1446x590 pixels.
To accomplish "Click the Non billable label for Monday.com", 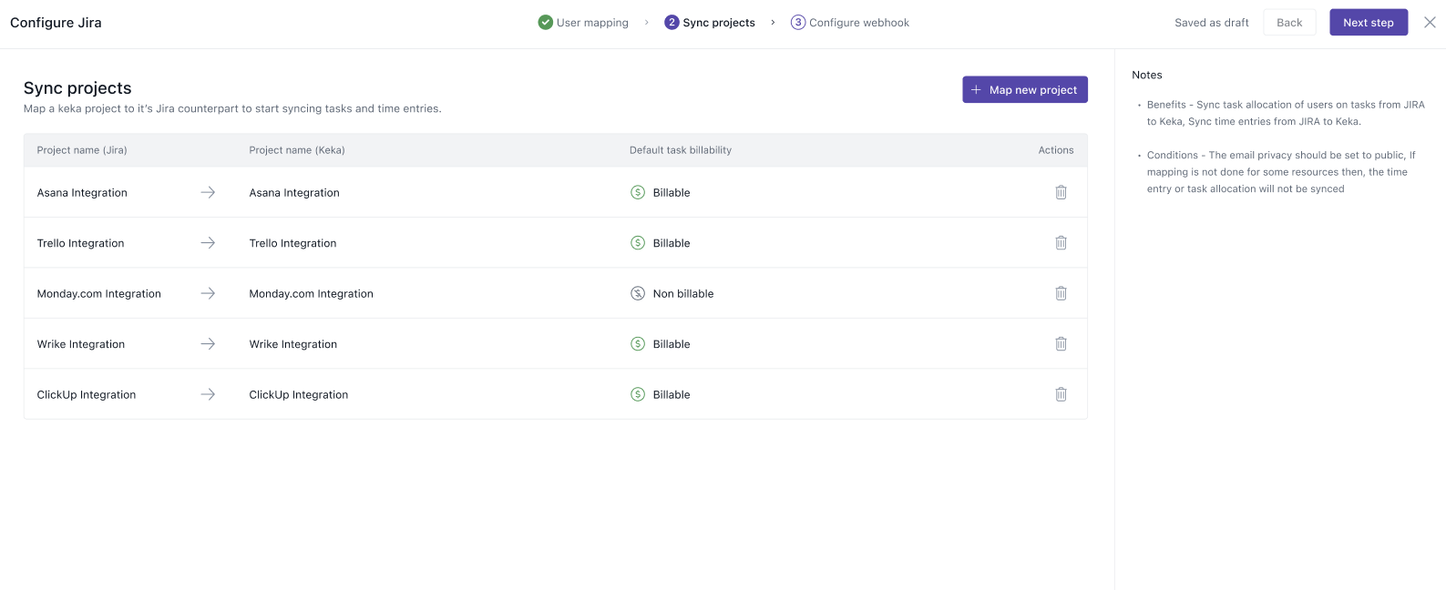I will (x=683, y=293).
